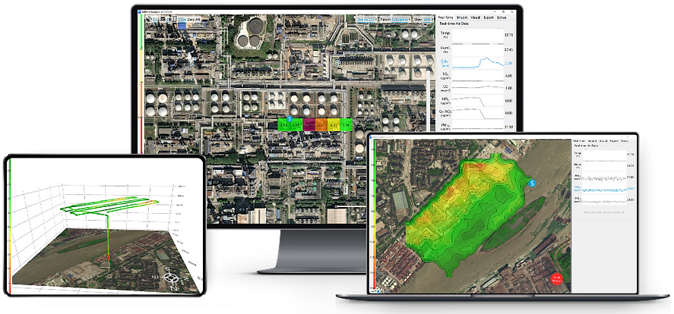The width and height of the screenshot is (674, 314).
Task: Click the red circular marker on the laptop map
Action: coord(560,280)
